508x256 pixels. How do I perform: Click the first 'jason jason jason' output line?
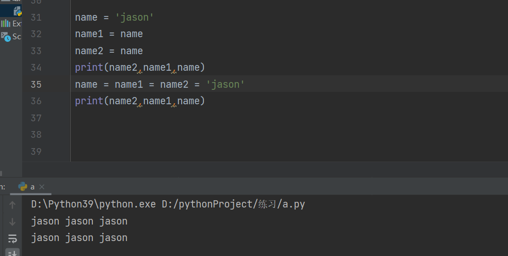tap(79, 221)
